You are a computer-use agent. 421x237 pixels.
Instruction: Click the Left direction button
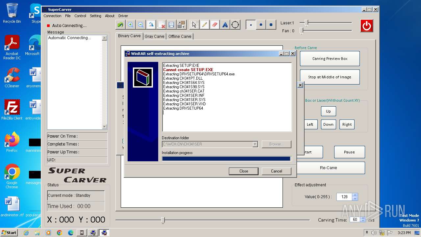point(310,124)
